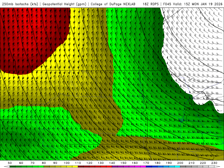Click the 230 value on the color scale

(x=214, y=163)
